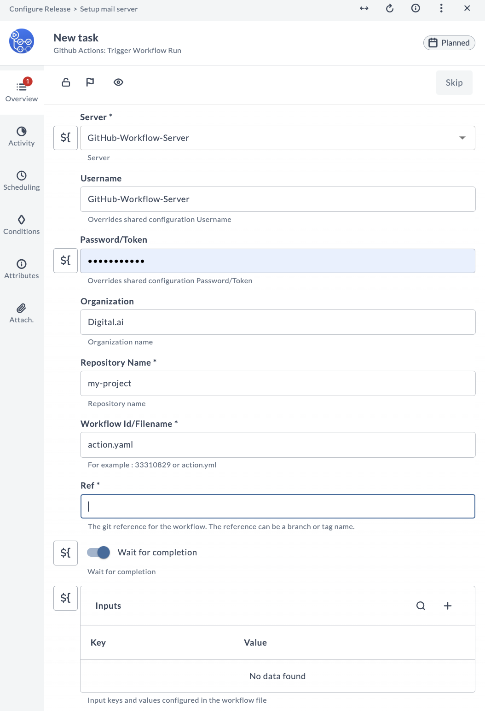Screen dimensions: 485x711
Task: Open the three-dot more options menu
Action: pos(441,8)
